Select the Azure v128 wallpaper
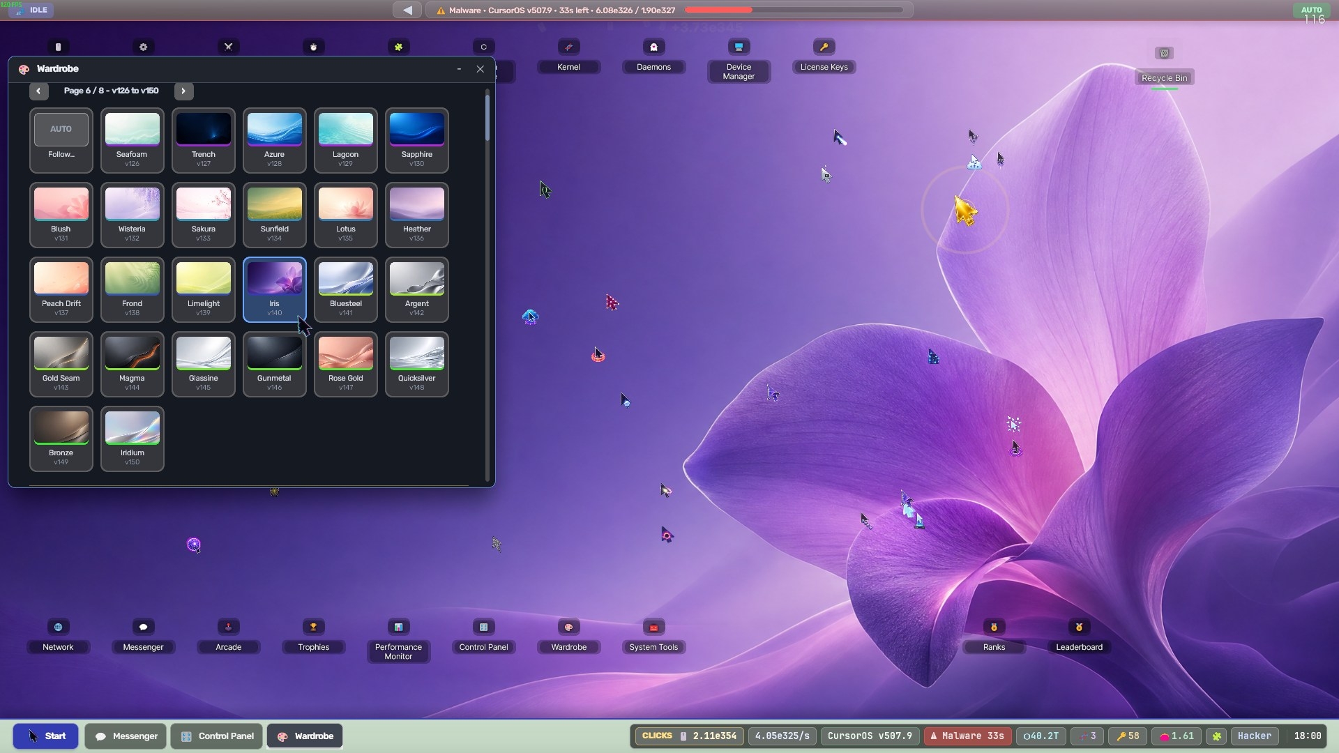This screenshot has width=1339, height=753. click(275, 140)
